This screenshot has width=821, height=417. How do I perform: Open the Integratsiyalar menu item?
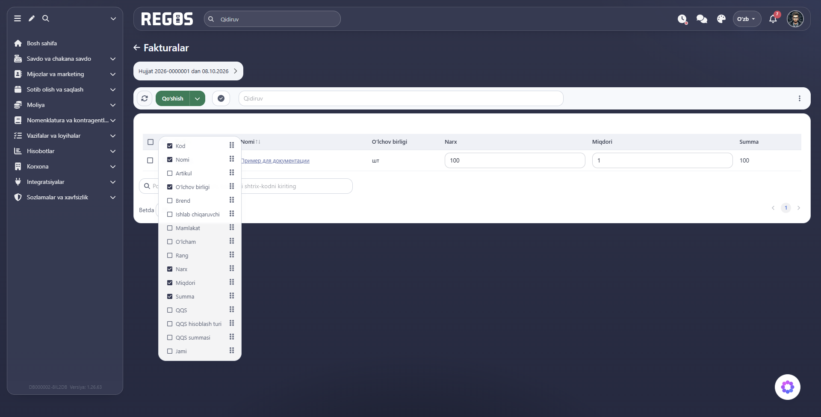[x=65, y=182]
